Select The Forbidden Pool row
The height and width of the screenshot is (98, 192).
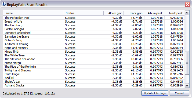coord(94,18)
